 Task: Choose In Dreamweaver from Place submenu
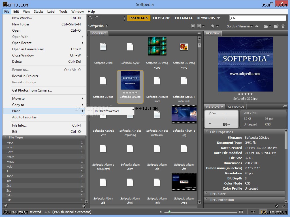click(110, 111)
